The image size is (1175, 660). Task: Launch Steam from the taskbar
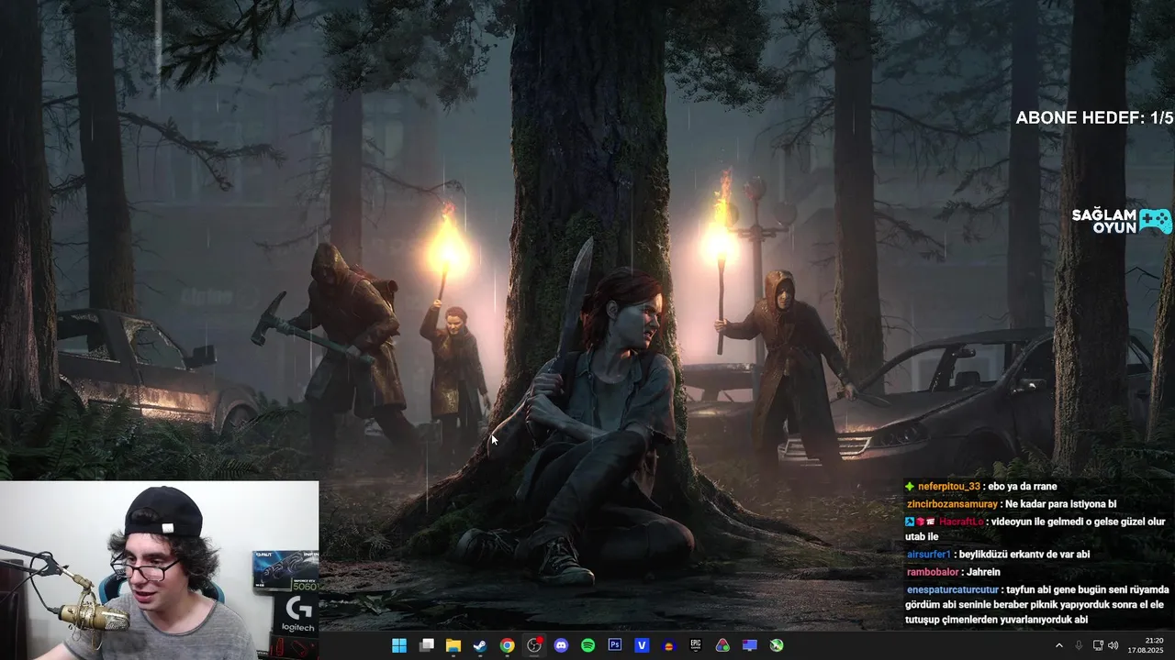pos(480,645)
